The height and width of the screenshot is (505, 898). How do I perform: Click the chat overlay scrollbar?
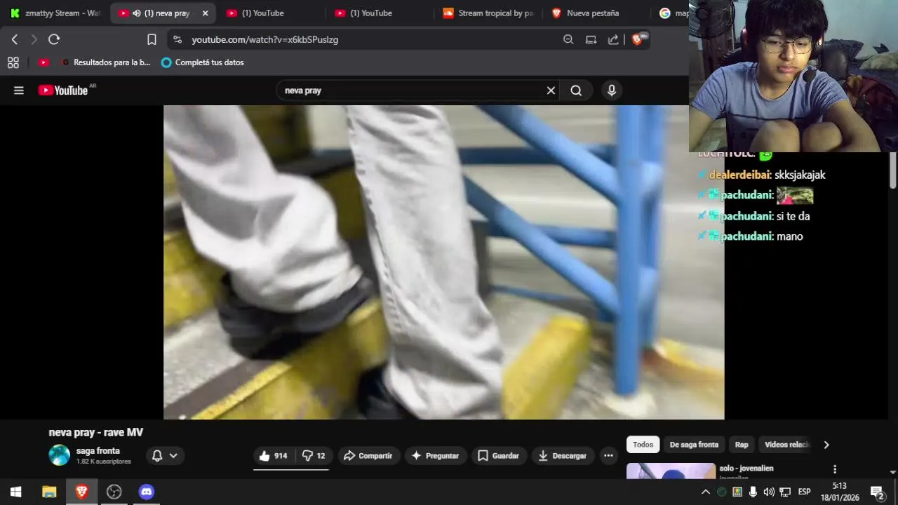(893, 170)
